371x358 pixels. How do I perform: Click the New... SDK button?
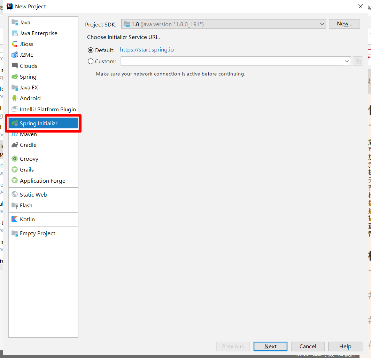click(x=344, y=24)
